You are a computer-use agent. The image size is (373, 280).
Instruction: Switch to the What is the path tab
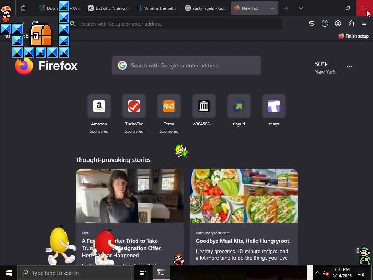click(x=157, y=8)
